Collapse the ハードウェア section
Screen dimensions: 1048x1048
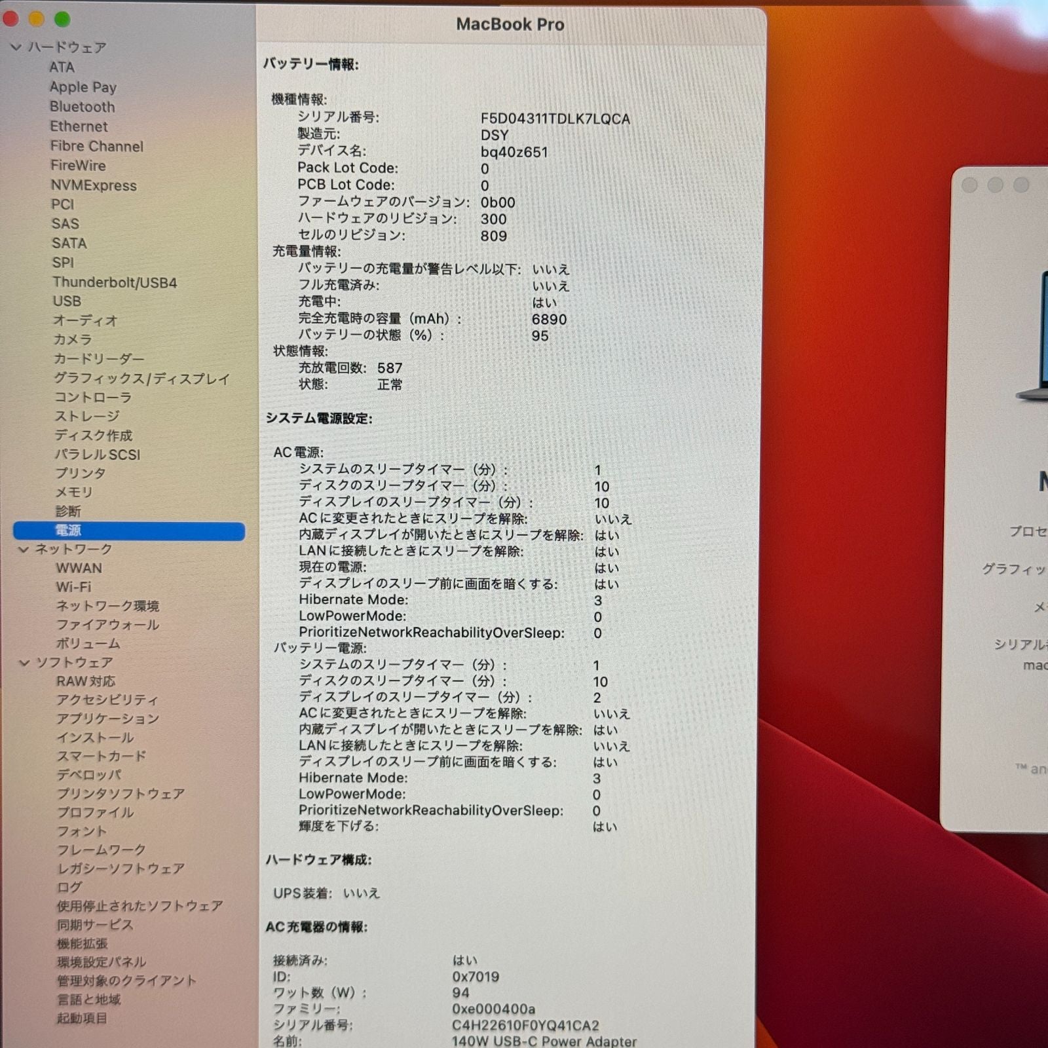click(x=16, y=47)
